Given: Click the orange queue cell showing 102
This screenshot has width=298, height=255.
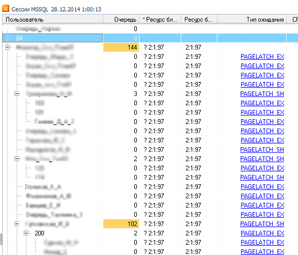Looking at the screenshot, I should click(x=121, y=224).
